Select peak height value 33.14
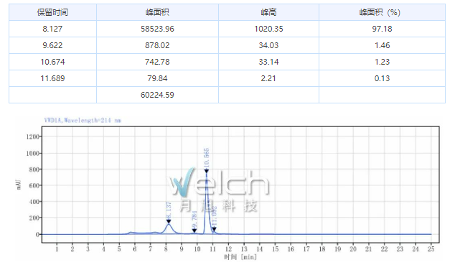The height and width of the screenshot is (265, 455). 268,62
